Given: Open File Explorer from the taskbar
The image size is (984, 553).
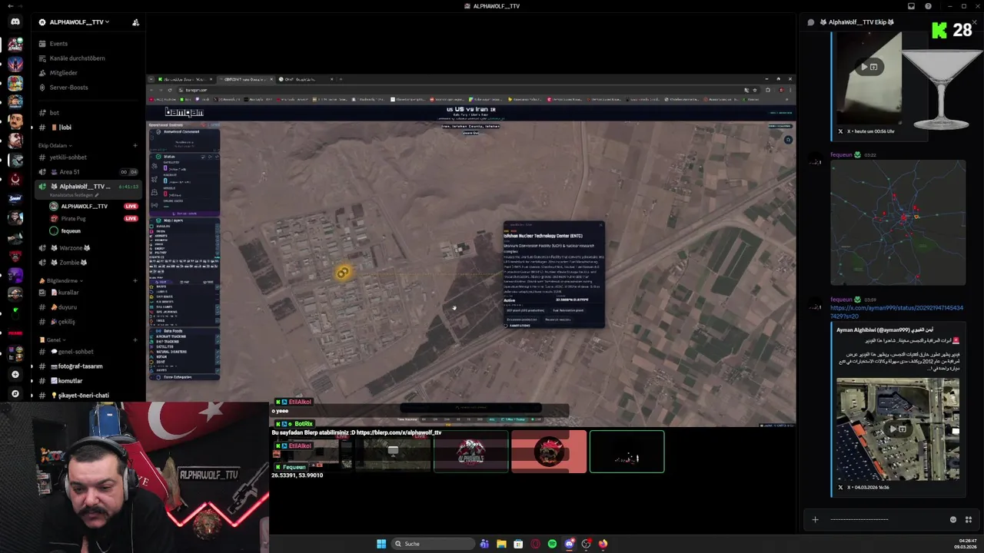Looking at the screenshot, I should (x=501, y=544).
